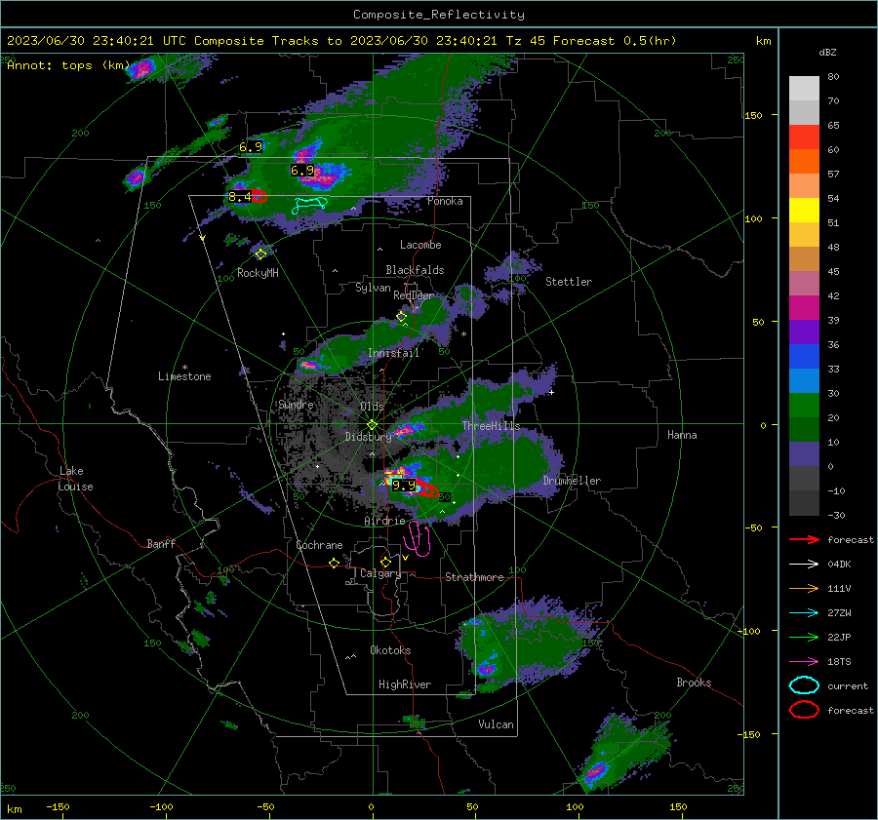Click the 'Annot: tops (km)' label
The image size is (878, 820).
coord(68,65)
